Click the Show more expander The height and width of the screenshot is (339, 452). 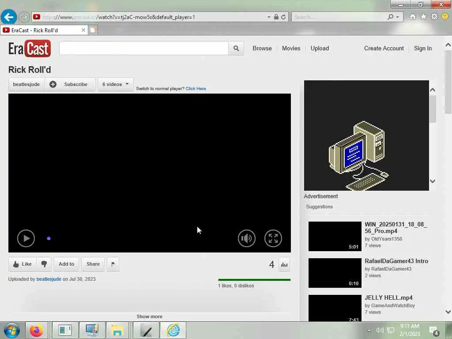coord(149,316)
